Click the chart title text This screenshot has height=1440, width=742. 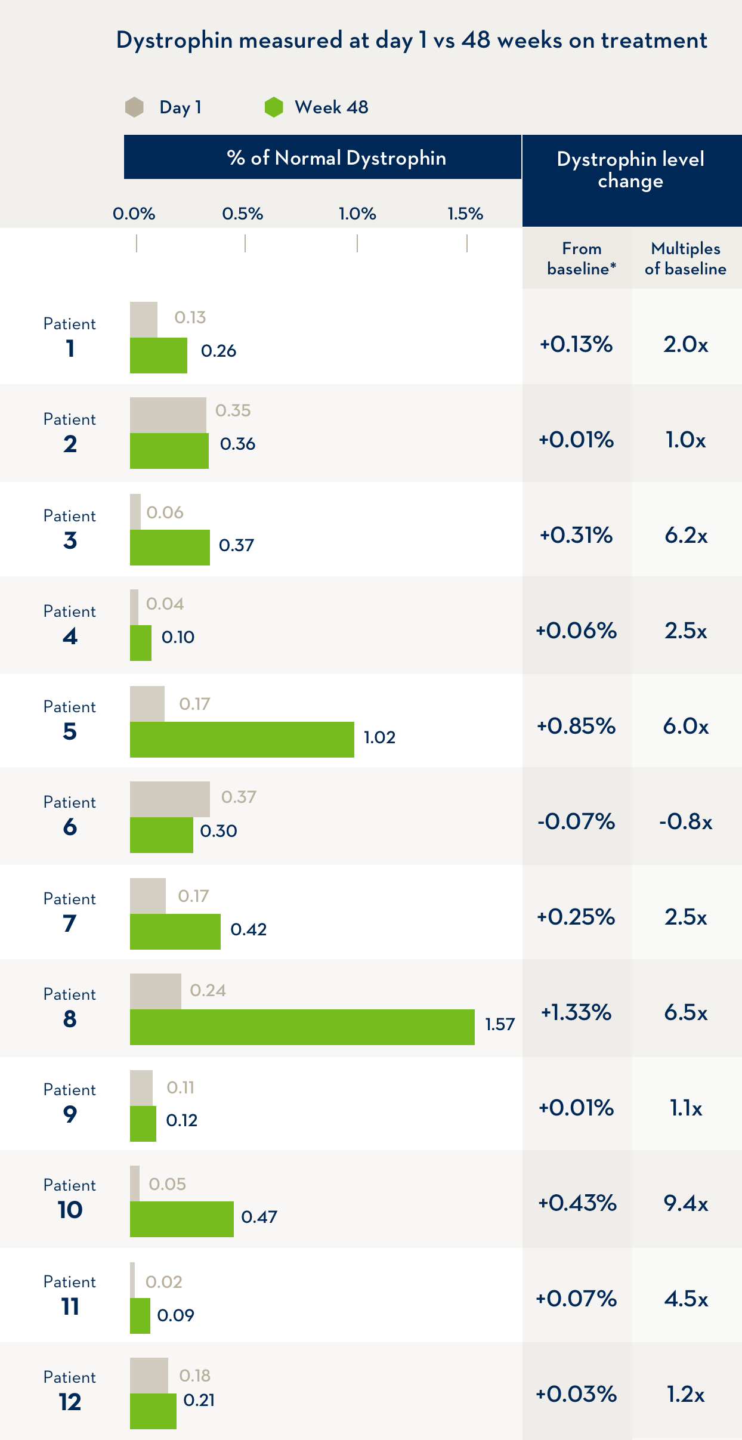[x=412, y=41]
